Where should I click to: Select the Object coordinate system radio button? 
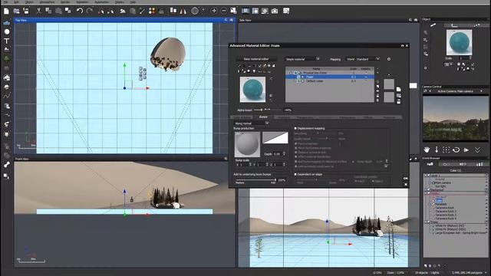(373, 181)
